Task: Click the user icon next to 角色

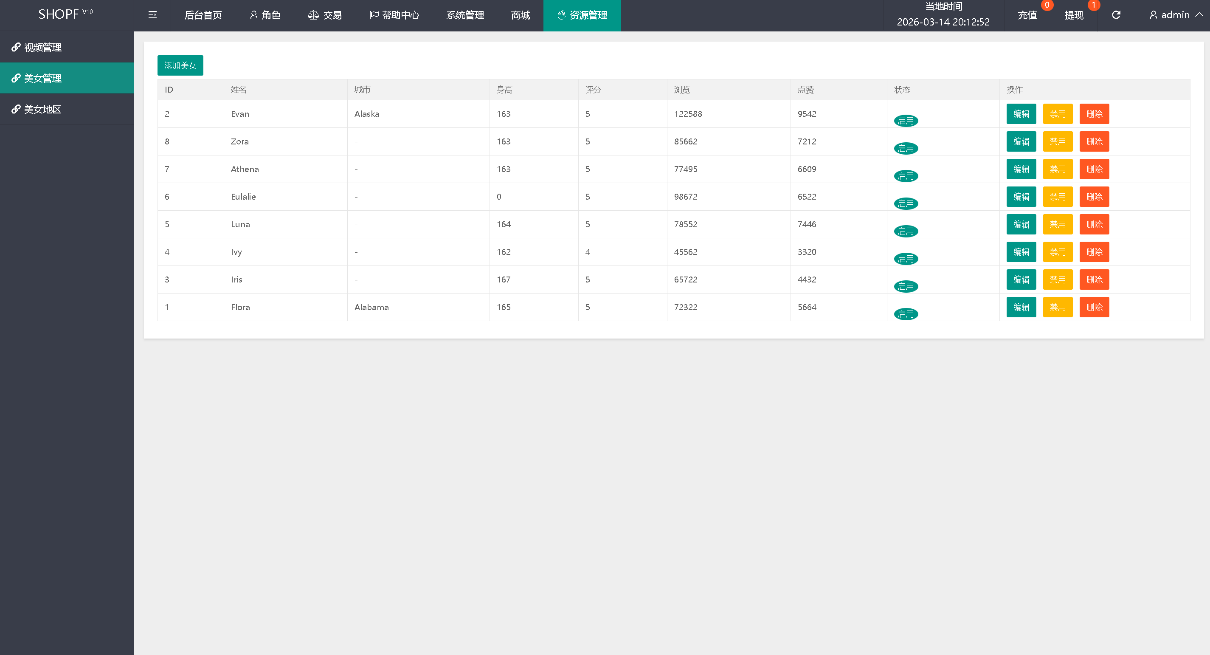Action: tap(253, 15)
